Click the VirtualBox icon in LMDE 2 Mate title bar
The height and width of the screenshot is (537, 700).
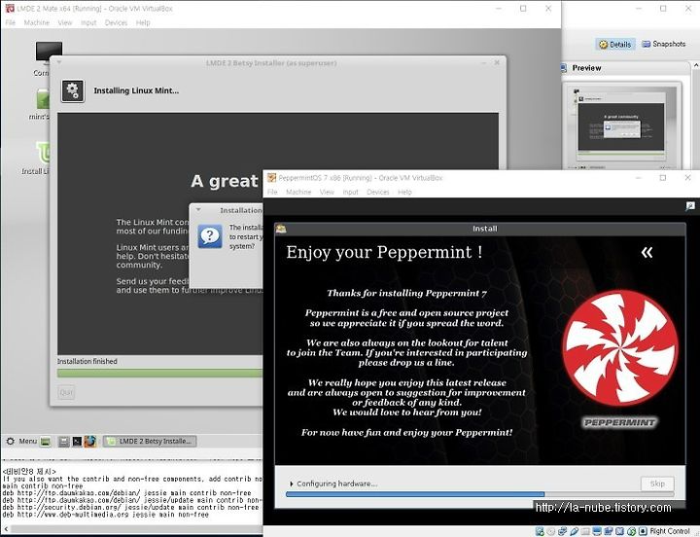click(x=10, y=8)
